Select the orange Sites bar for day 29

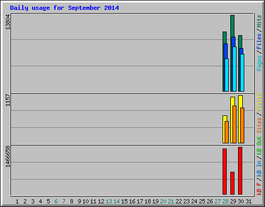(x=234, y=124)
